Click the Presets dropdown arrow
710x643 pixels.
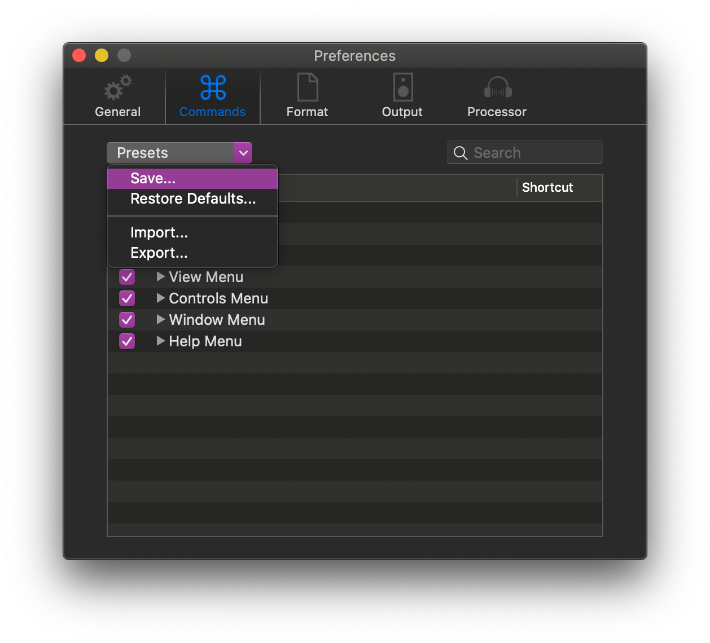pos(243,153)
